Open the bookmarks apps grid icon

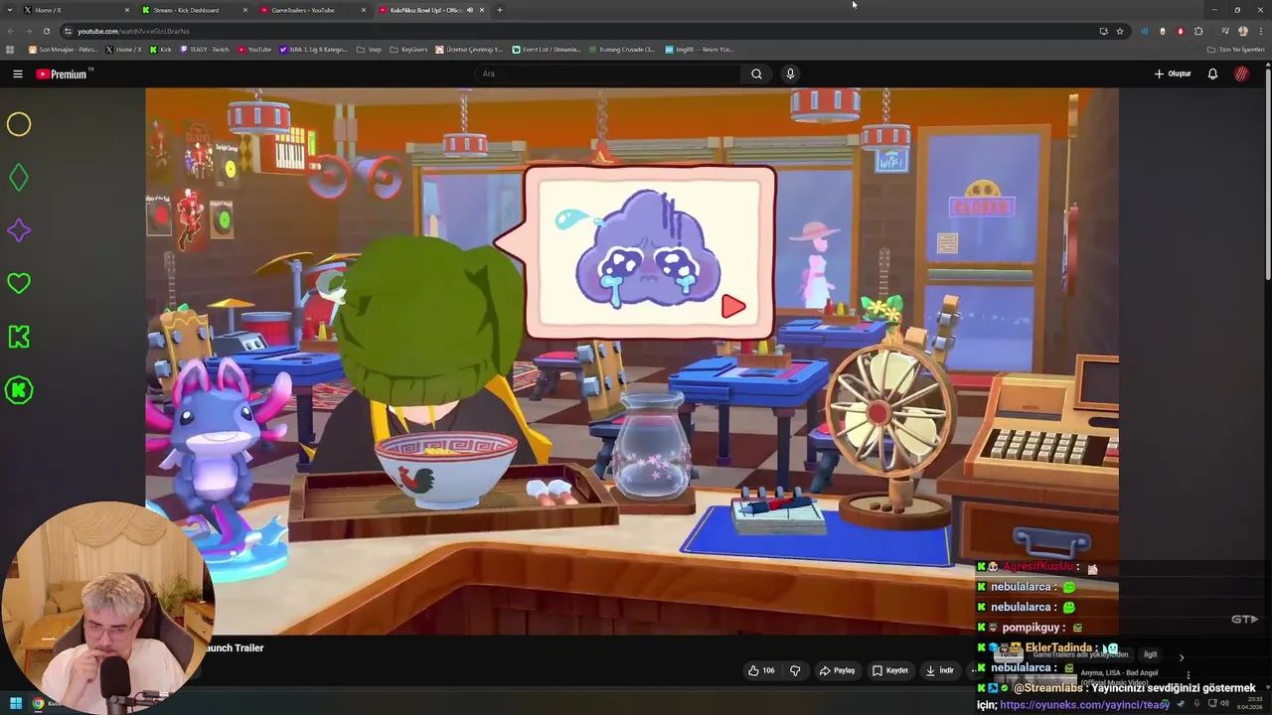pos(10,49)
